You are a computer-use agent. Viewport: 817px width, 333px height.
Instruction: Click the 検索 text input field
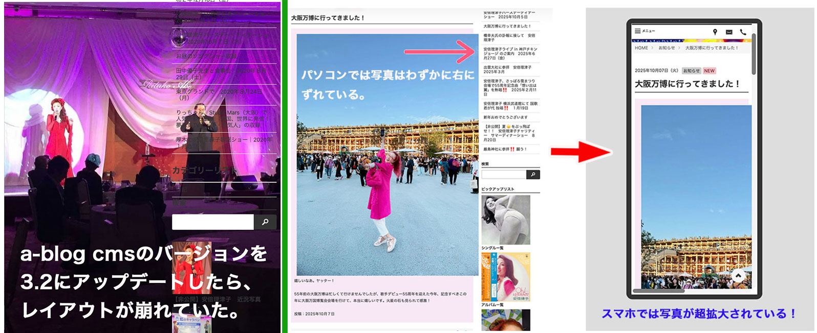click(x=503, y=175)
